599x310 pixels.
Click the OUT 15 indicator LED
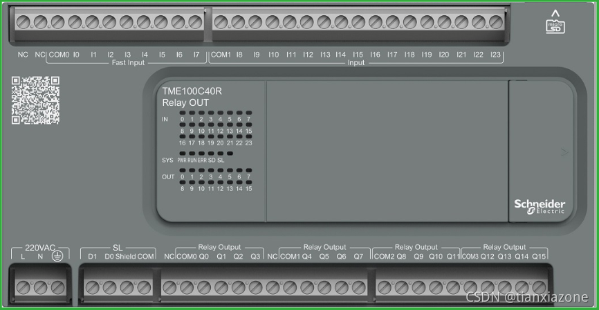(249, 182)
